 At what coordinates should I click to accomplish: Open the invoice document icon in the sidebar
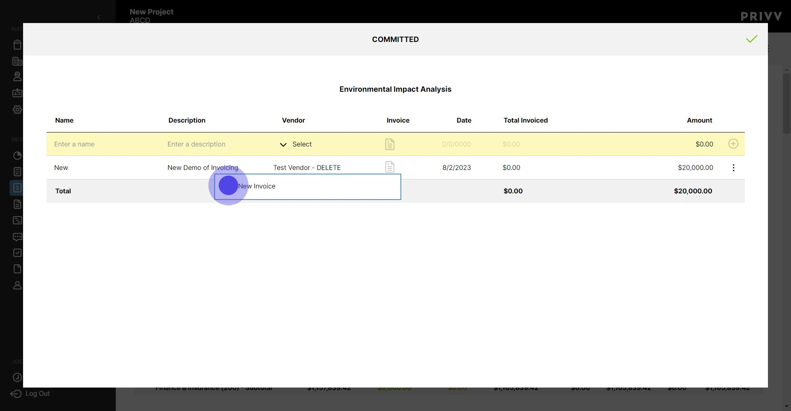pos(17,204)
